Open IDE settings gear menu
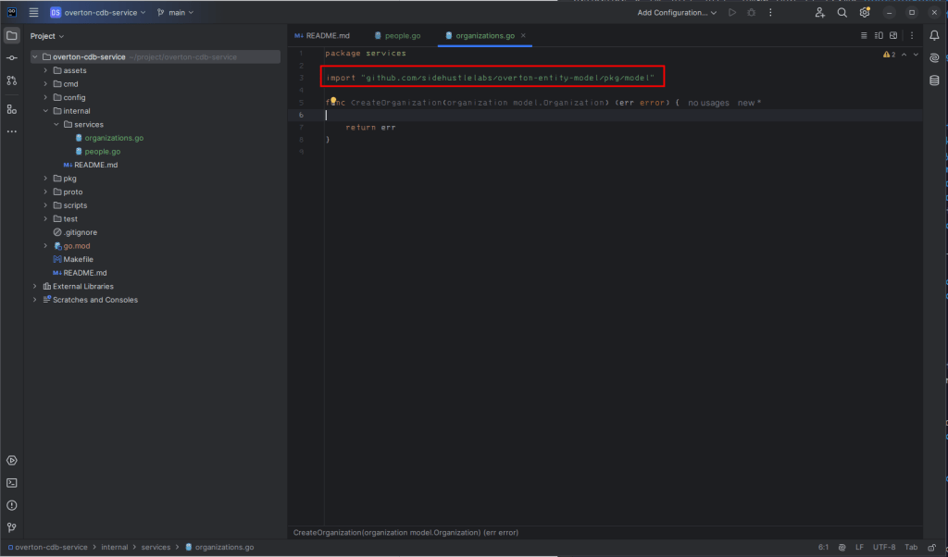This screenshot has height=557, width=948. pos(865,13)
